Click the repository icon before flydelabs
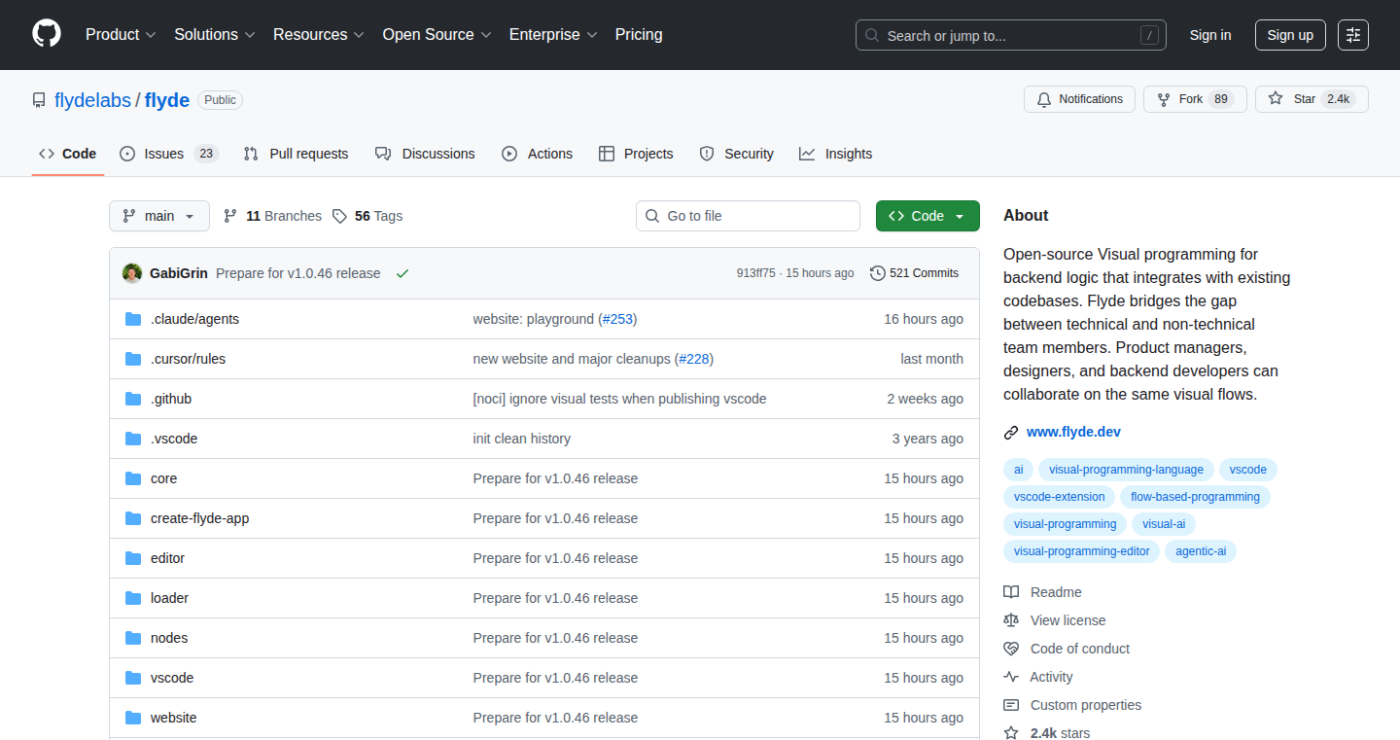 [39, 100]
